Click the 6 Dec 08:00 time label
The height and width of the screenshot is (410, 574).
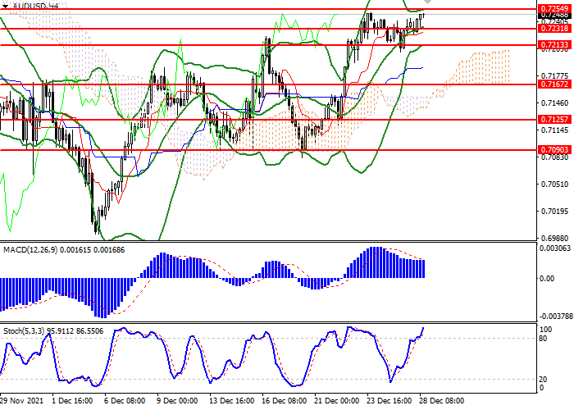pos(125,401)
